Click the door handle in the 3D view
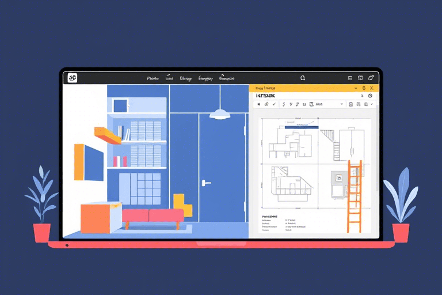 [205, 183]
